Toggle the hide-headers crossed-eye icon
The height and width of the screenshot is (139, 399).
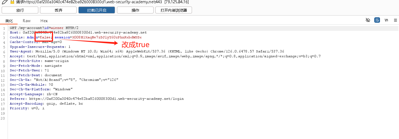pyautogui.click(x=368, y=20)
